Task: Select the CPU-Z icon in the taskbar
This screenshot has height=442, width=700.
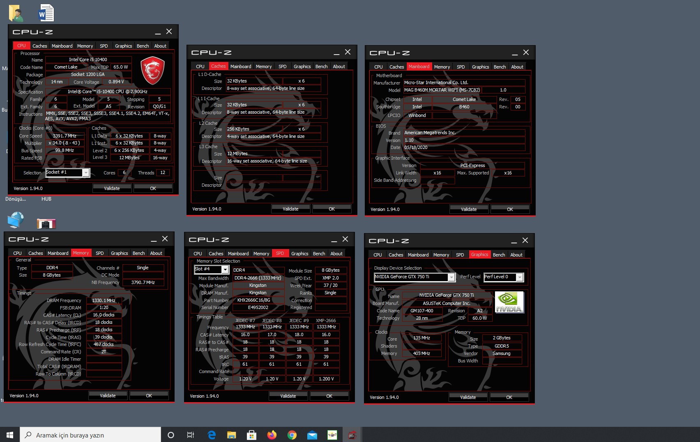Action: click(352, 435)
